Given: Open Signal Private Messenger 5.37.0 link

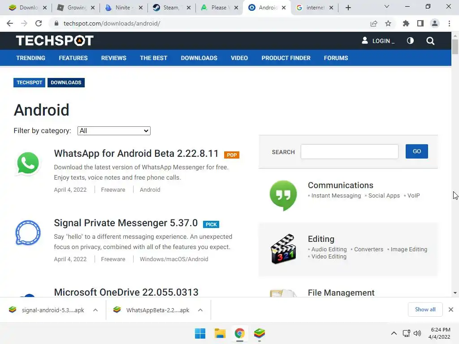Looking at the screenshot, I should click(126, 223).
